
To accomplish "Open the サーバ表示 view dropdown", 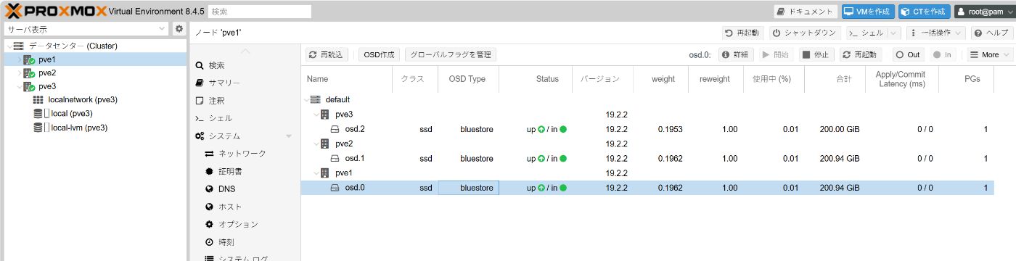I will [162, 29].
